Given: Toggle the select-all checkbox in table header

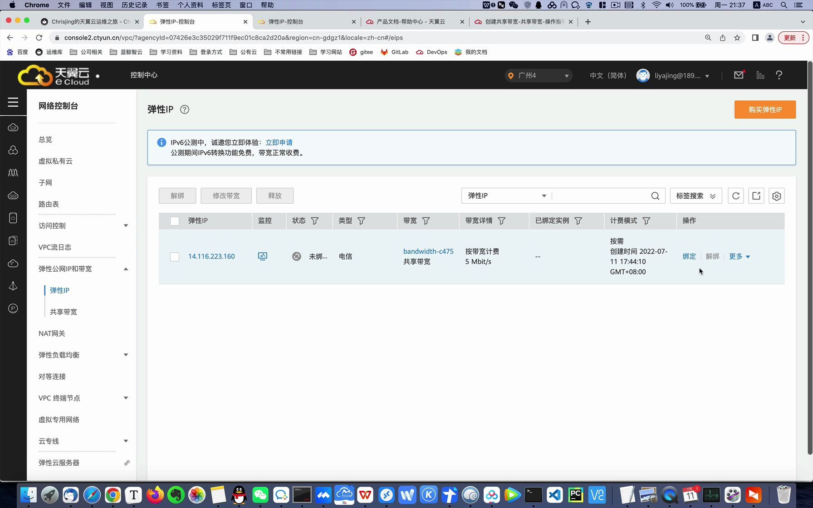Looking at the screenshot, I should coord(175,220).
